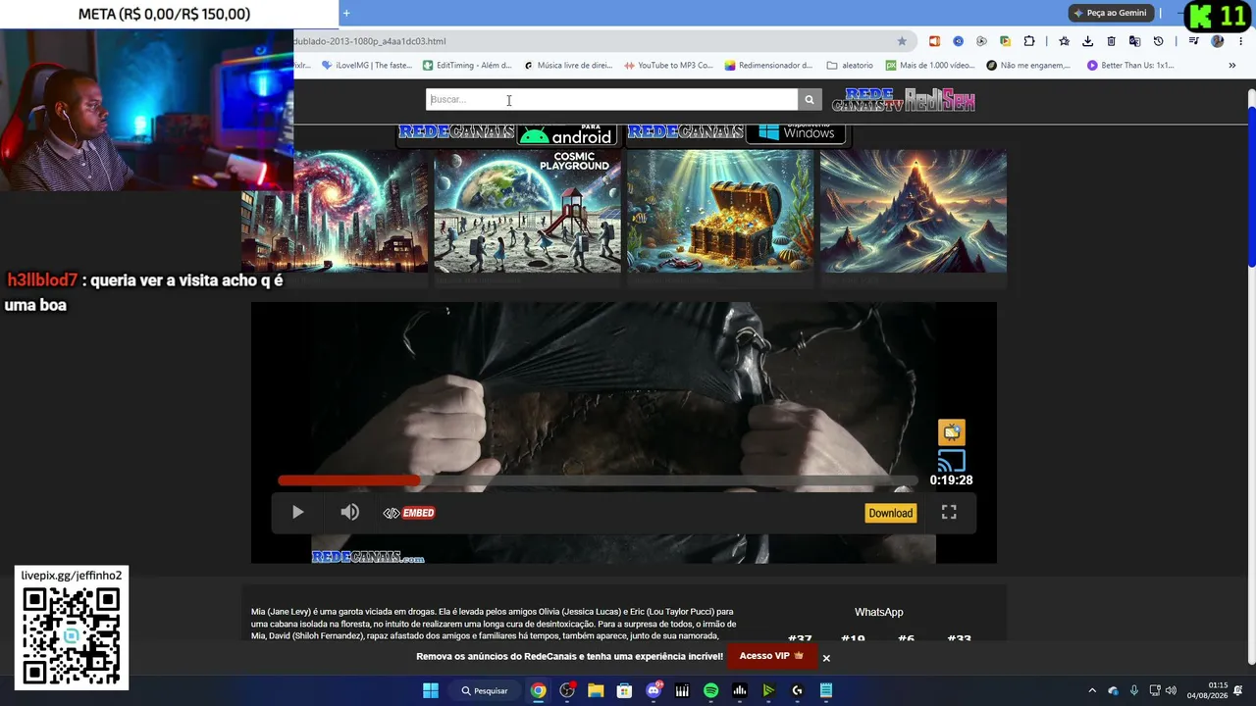Open OBS Studio from the taskbar

[x=567, y=690]
